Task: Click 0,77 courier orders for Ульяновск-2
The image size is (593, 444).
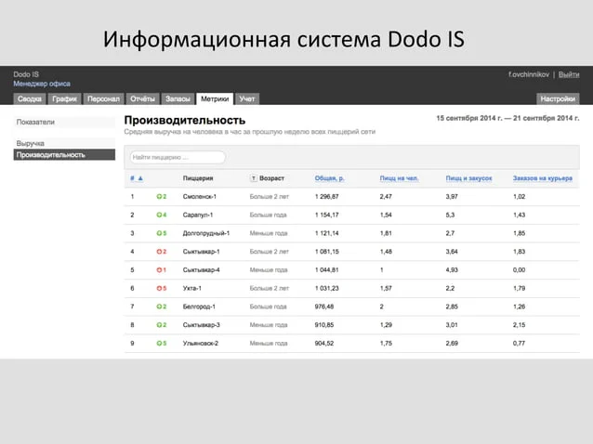Action: pos(519,343)
